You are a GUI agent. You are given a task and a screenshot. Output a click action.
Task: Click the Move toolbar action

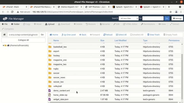point(38,24)
